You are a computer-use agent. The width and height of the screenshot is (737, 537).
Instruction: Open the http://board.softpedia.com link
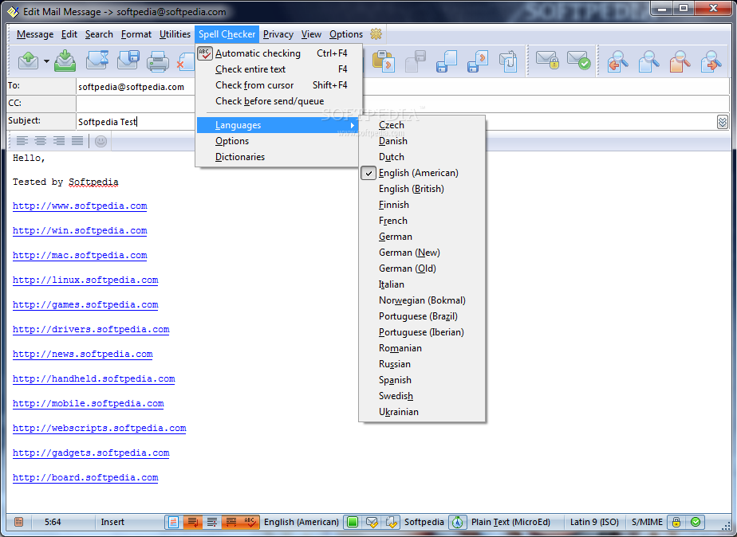tap(85, 477)
